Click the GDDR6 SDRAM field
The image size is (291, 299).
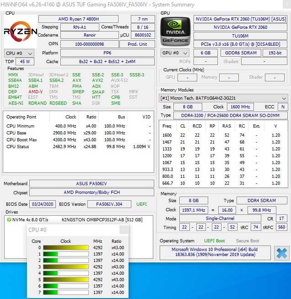click(241, 53)
